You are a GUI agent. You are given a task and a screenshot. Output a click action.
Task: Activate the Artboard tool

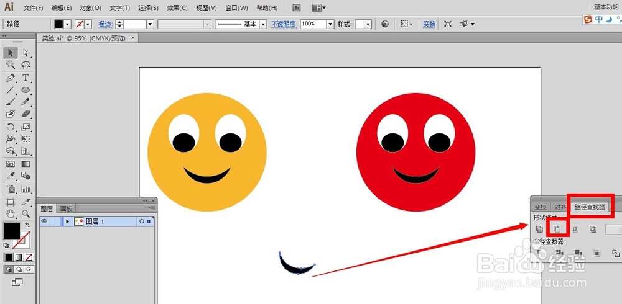[x=11, y=202]
